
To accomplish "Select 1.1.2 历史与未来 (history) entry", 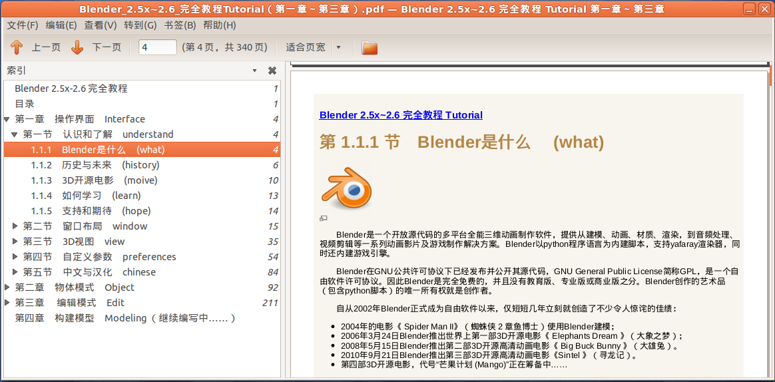I will (x=142, y=165).
